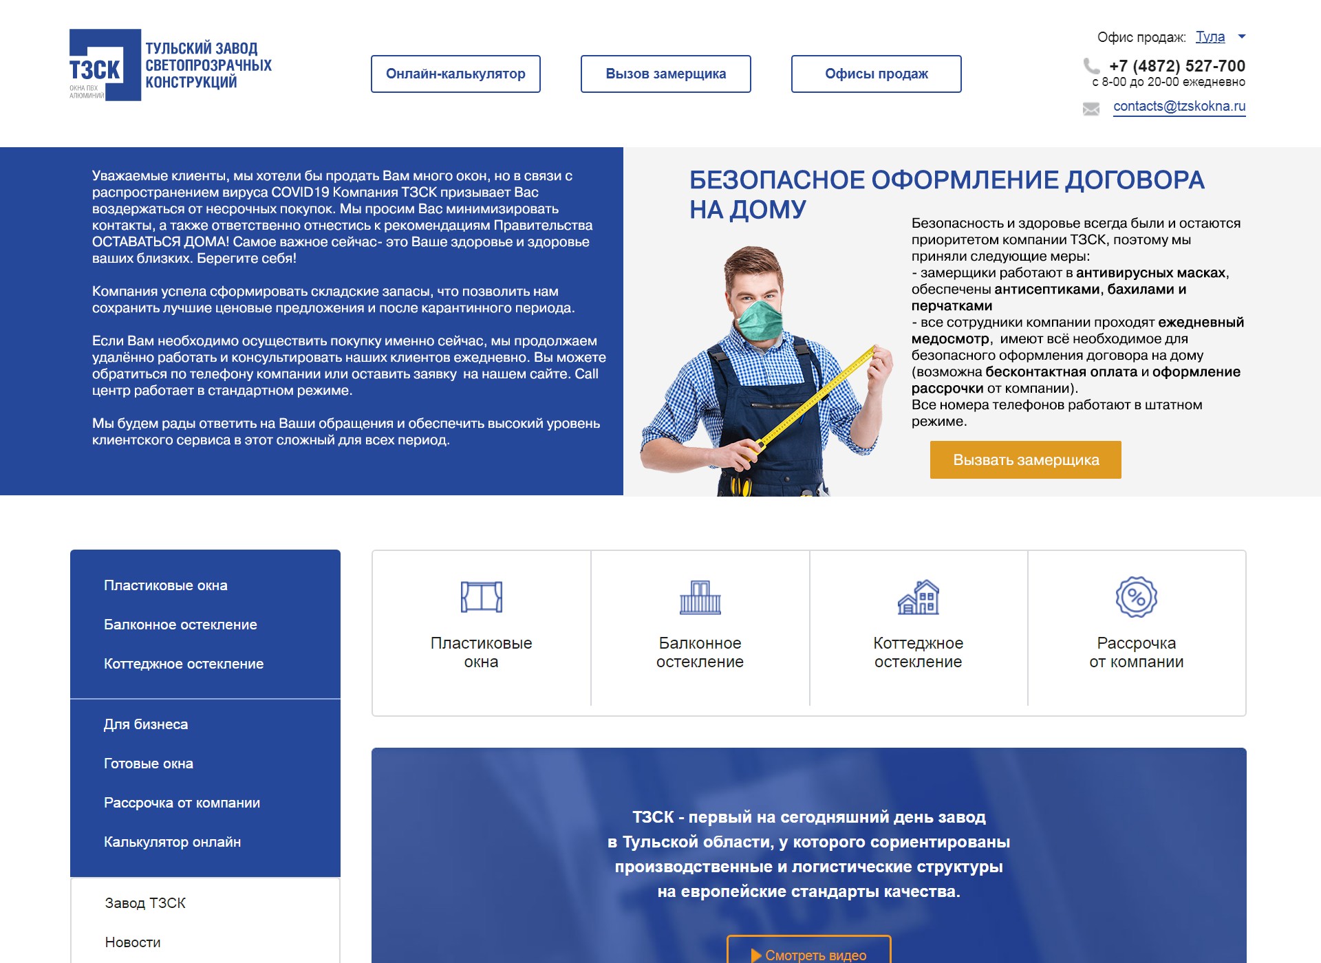
Task: Click the email envelope icon
Action: click(x=1091, y=109)
